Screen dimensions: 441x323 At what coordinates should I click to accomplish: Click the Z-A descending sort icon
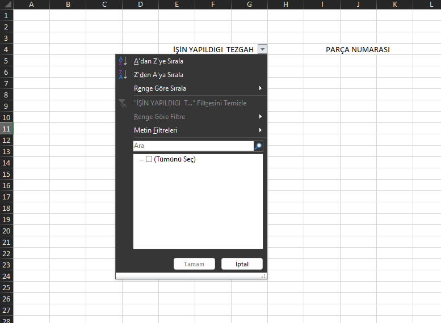coord(123,75)
